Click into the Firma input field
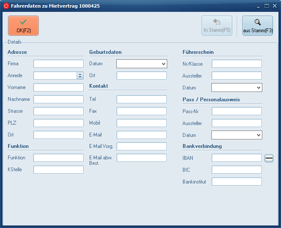This screenshot has height=228, width=281. (x=59, y=64)
